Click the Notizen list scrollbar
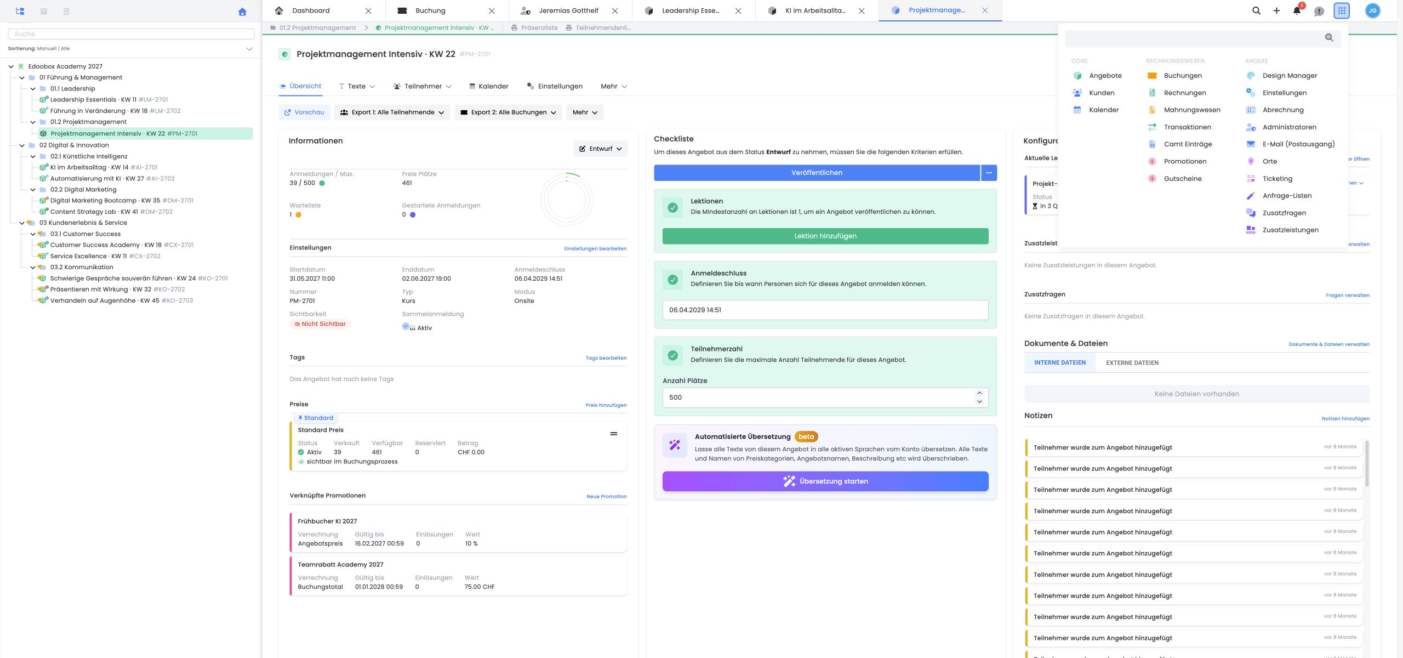 (1367, 463)
